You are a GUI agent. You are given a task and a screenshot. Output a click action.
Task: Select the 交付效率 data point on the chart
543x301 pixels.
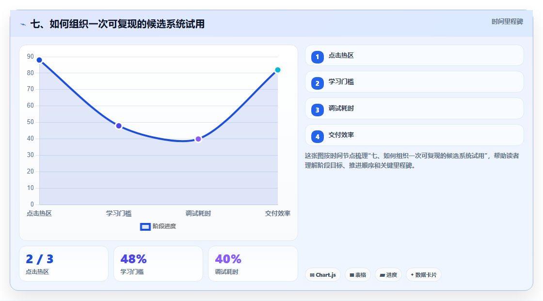click(x=278, y=70)
